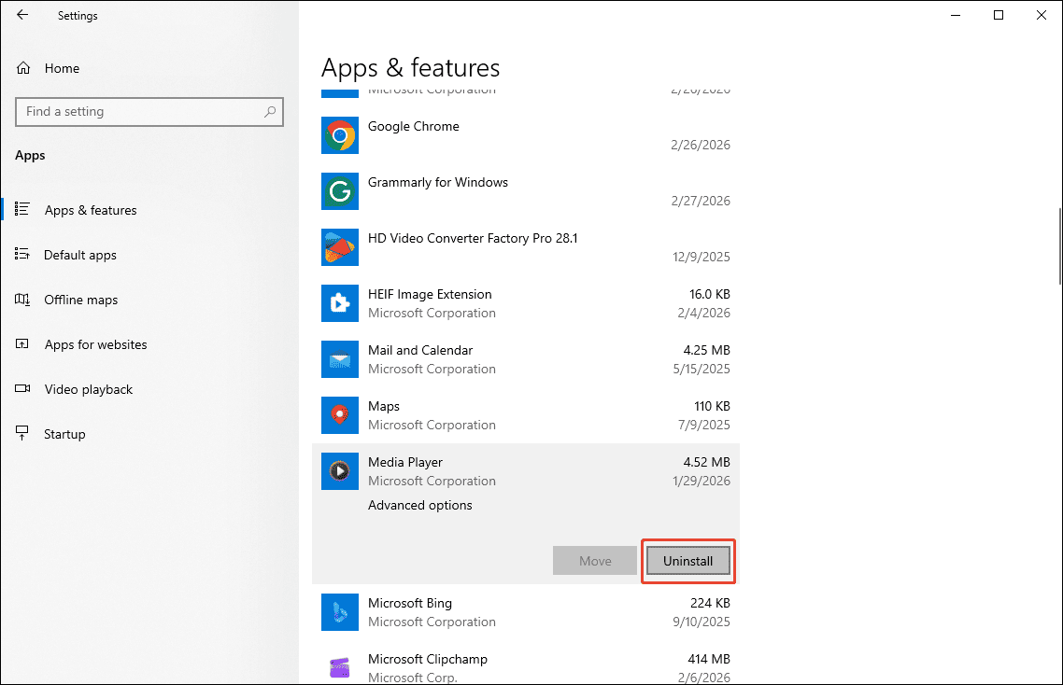
Task: Click the back arrow button
Action: 21,15
